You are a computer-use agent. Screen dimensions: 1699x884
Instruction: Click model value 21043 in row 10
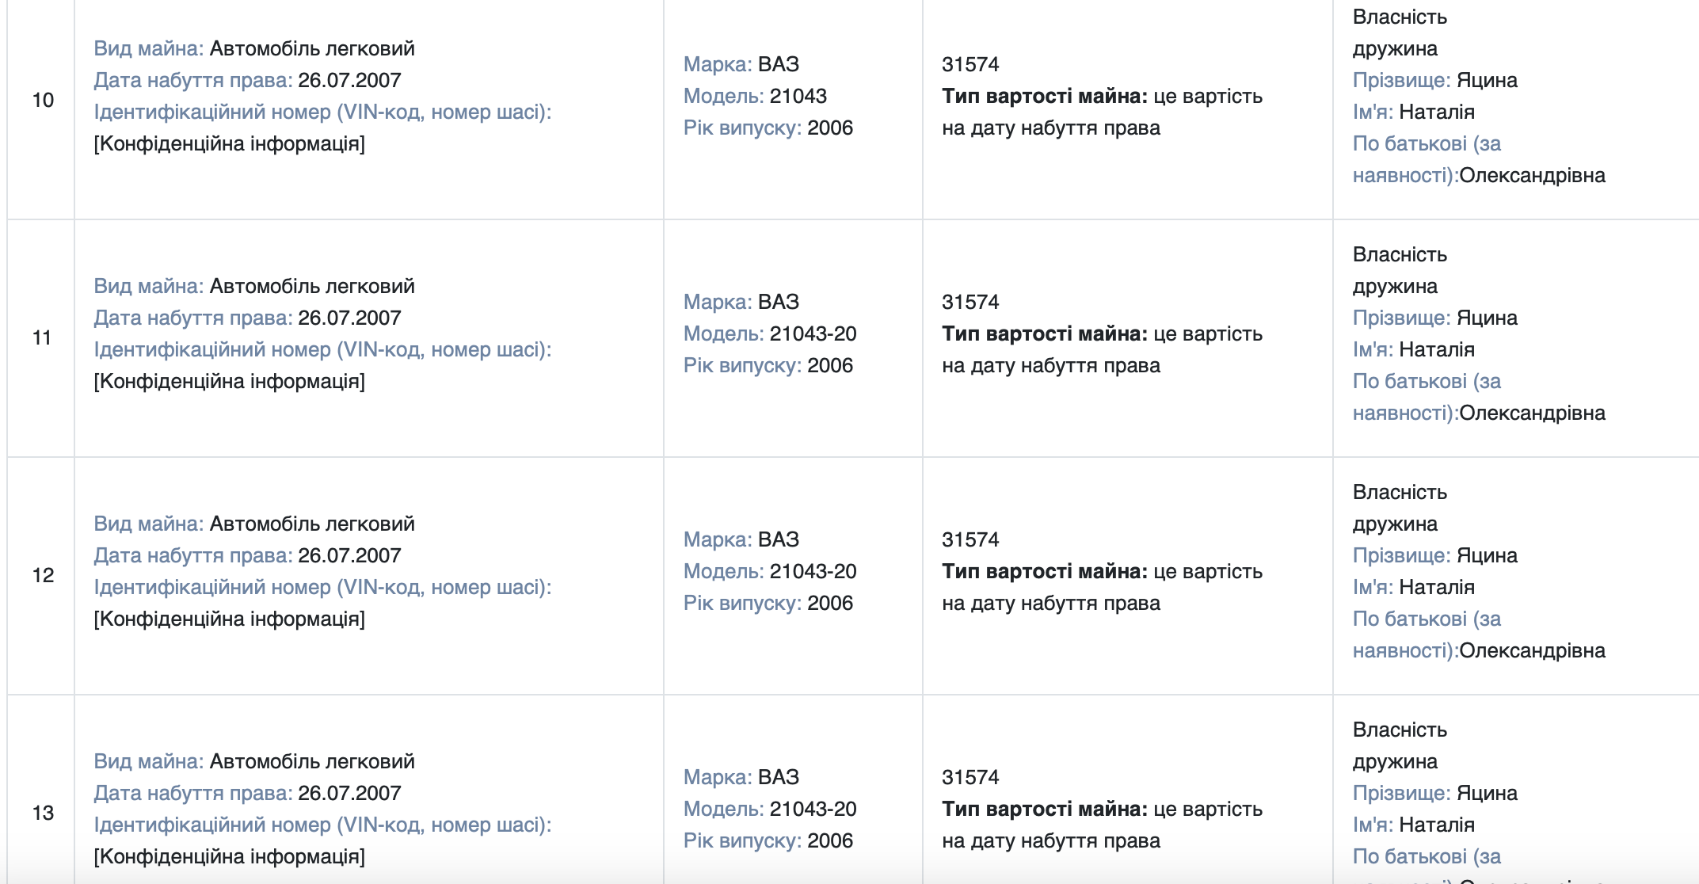[x=798, y=96]
